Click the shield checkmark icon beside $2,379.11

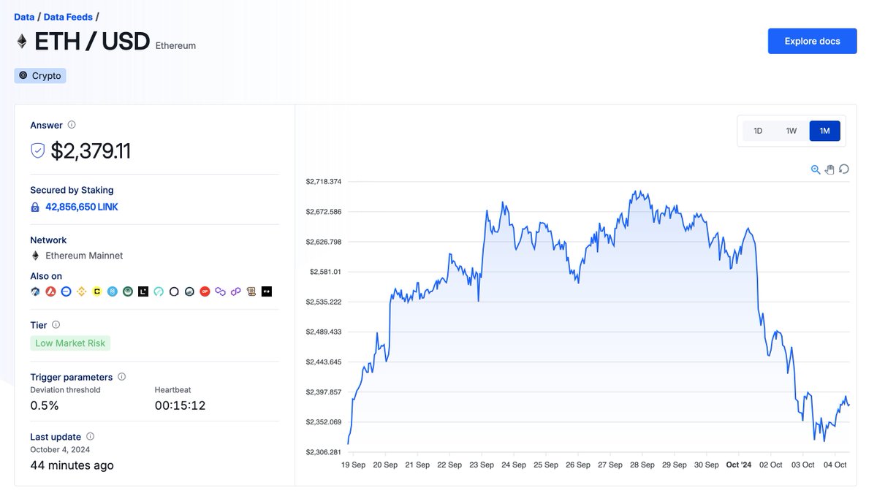(38, 151)
